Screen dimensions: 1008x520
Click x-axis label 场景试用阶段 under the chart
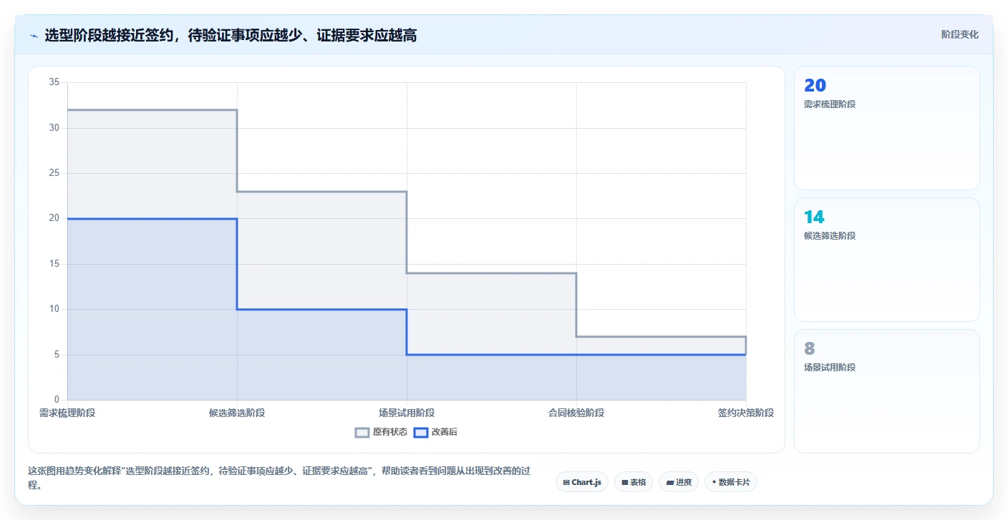pyautogui.click(x=407, y=413)
